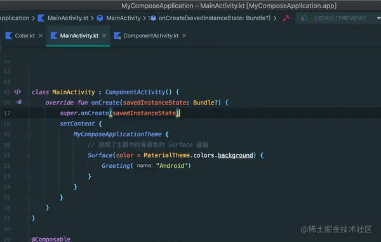The width and height of the screenshot is (381, 242).
Task: Close the Color.kt tab
Action: coord(41,35)
